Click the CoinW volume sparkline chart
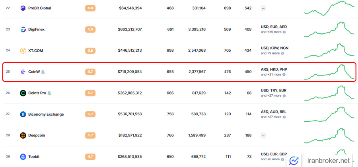This screenshot has width=358, height=167. [x=329, y=72]
